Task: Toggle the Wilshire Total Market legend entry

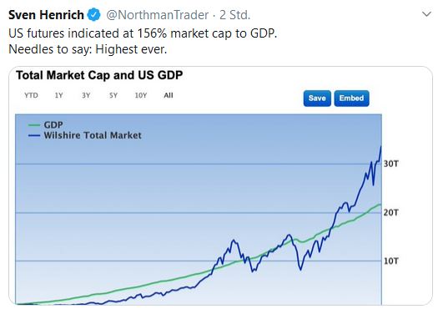Action: point(85,135)
